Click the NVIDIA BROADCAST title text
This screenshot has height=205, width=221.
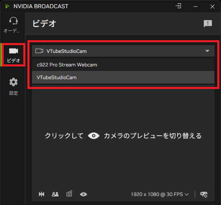(x=41, y=6)
